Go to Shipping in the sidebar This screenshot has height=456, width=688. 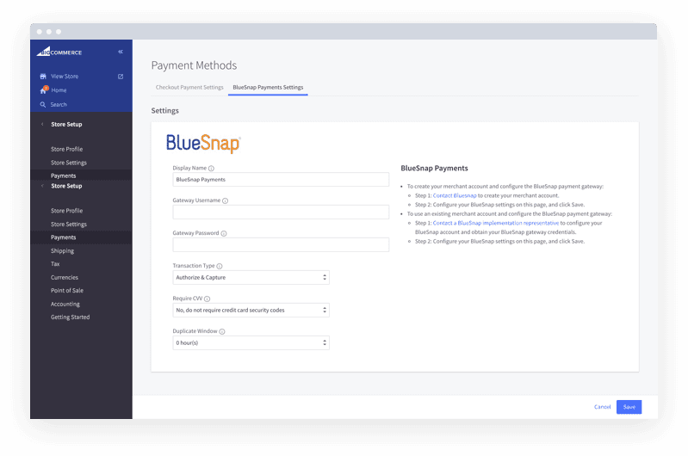pos(62,251)
